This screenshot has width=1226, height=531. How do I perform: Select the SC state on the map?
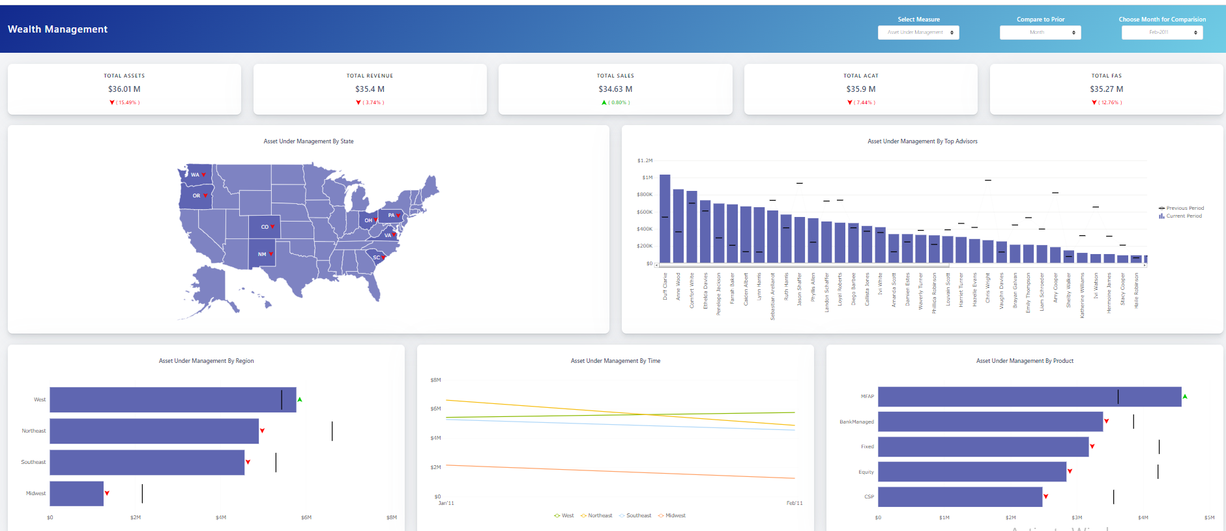click(x=377, y=257)
